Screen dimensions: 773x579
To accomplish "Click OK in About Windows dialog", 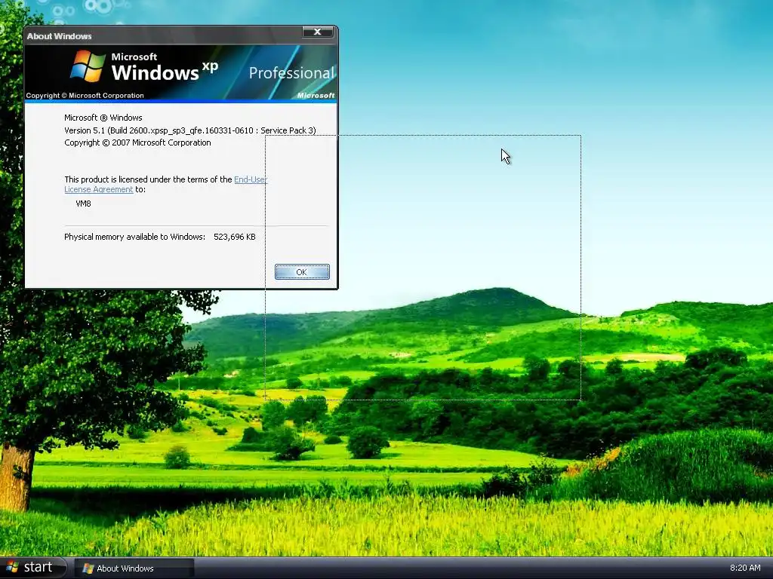I will (x=302, y=271).
